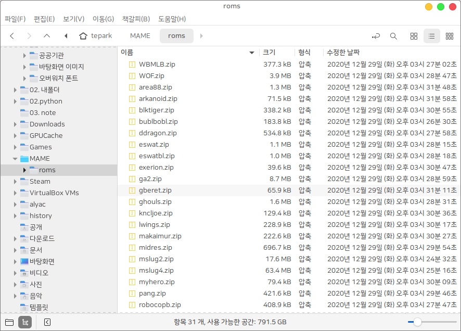Open the search magnifier icon
The image size is (461, 331).
pos(393,36)
